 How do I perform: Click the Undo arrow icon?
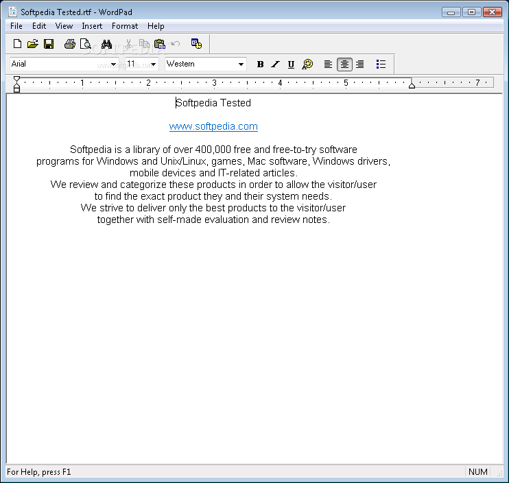176,43
